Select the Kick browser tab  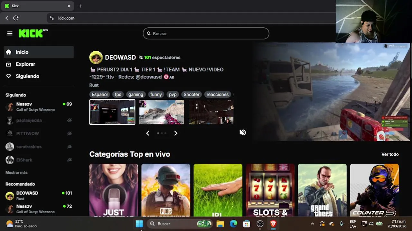click(x=38, y=6)
